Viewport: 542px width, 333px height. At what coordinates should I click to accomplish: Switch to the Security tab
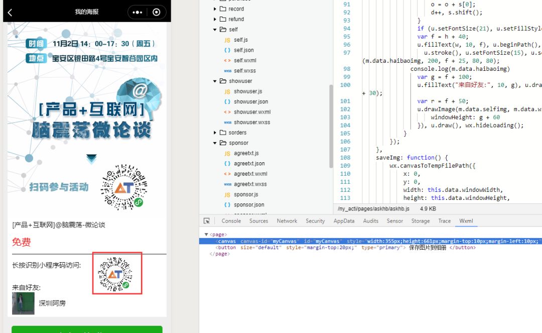(x=315, y=221)
